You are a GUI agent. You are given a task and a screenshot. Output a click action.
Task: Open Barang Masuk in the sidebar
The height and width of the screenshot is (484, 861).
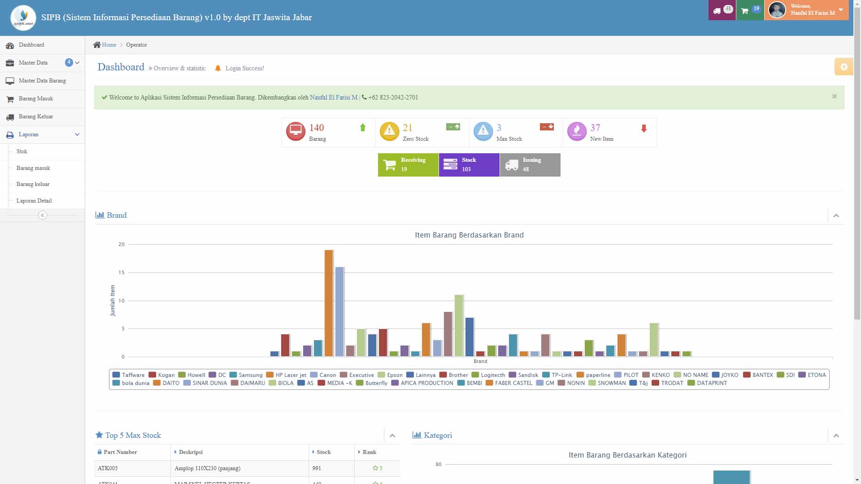coord(36,99)
